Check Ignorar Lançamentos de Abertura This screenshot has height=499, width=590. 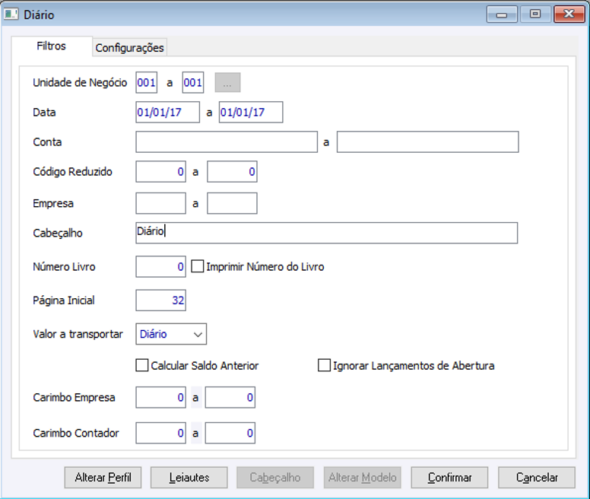(x=324, y=365)
